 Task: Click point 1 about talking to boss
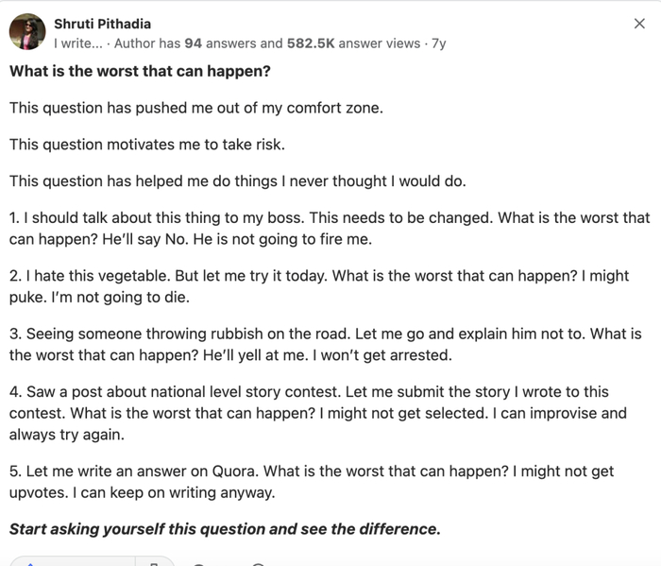coord(330,229)
